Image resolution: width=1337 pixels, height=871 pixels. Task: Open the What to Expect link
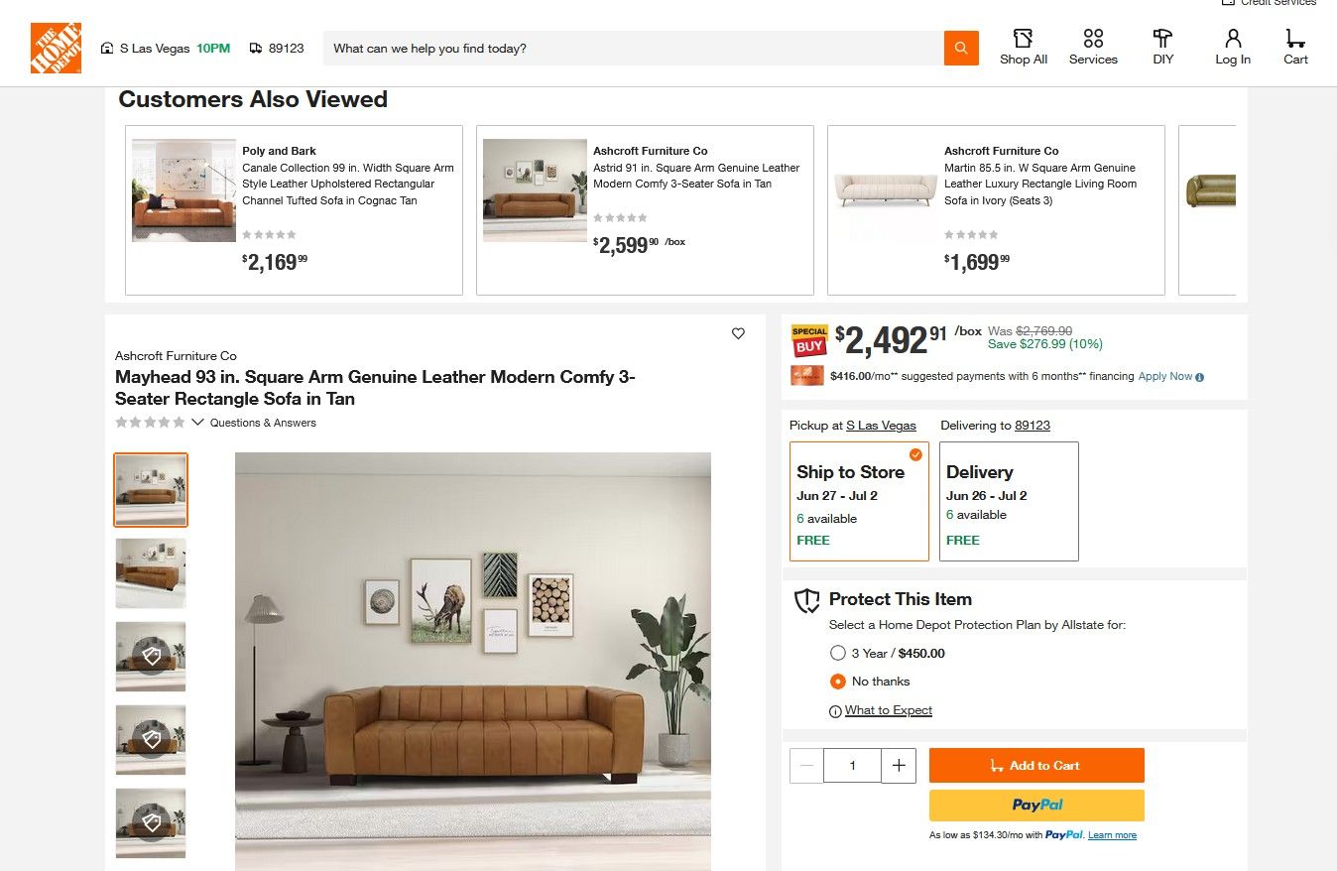point(888,710)
